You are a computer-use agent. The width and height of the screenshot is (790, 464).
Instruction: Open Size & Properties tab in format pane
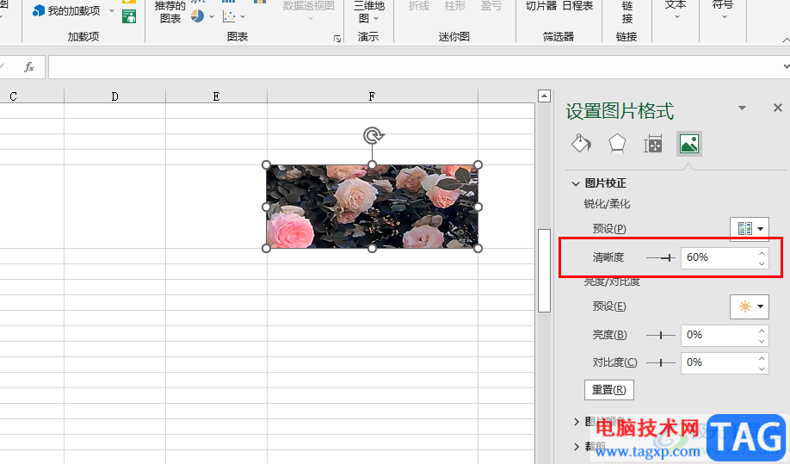click(653, 144)
